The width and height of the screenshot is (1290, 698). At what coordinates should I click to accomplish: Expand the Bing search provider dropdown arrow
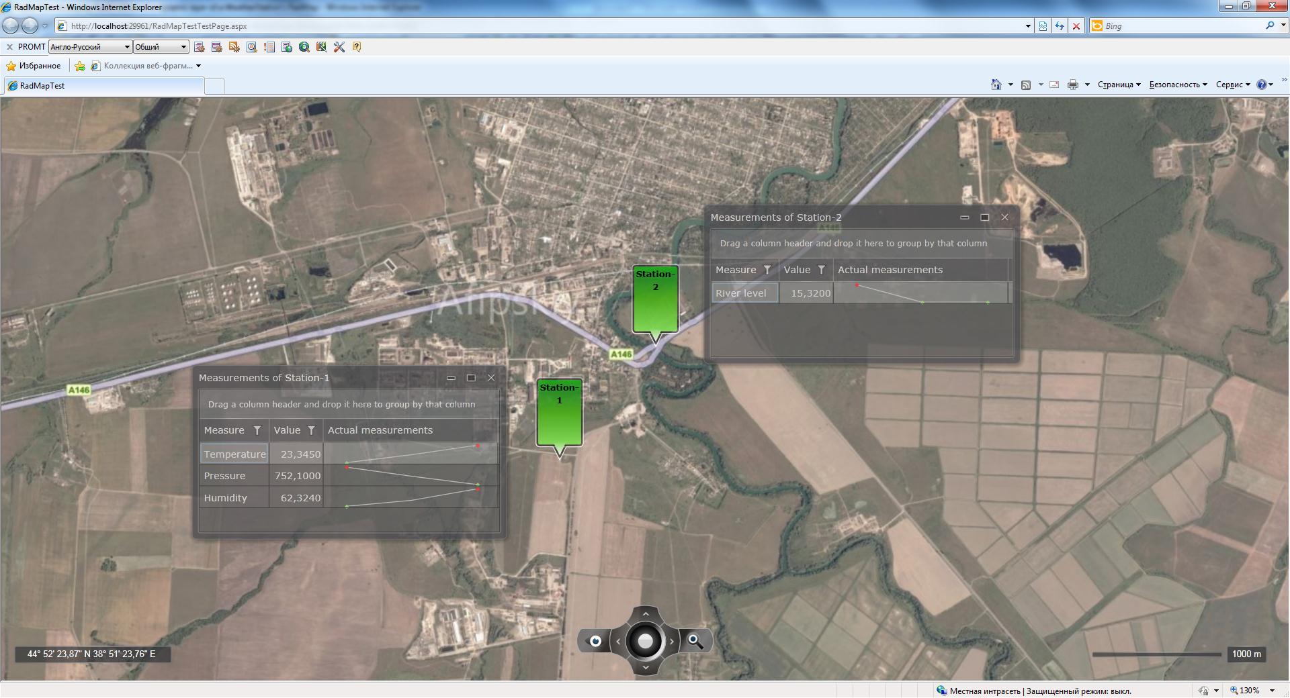(x=1283, y=26)
